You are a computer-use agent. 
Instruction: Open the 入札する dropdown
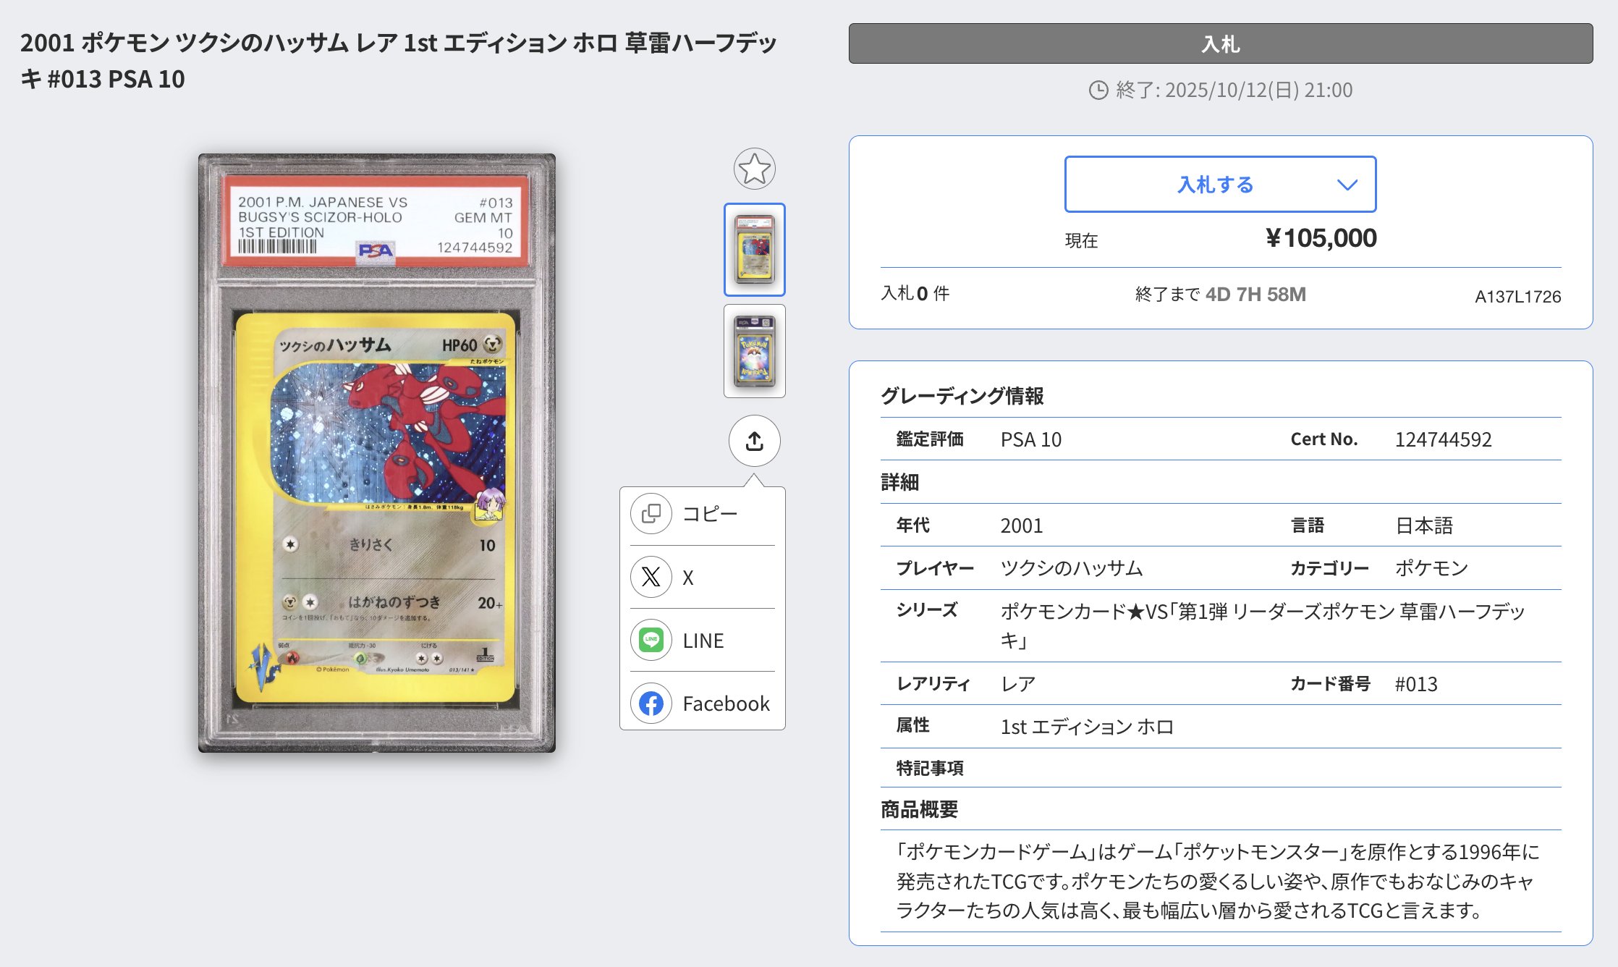pos(1216,185)
